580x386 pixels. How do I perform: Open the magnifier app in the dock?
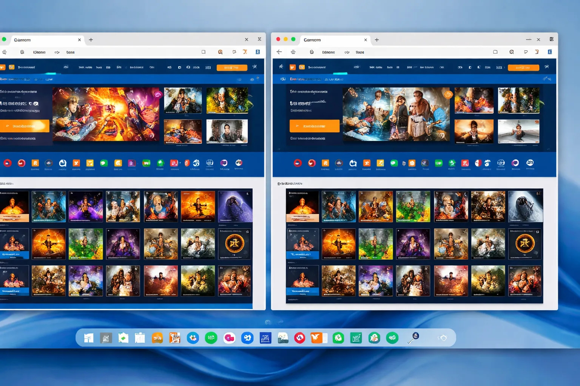click(x=413, y=338)
